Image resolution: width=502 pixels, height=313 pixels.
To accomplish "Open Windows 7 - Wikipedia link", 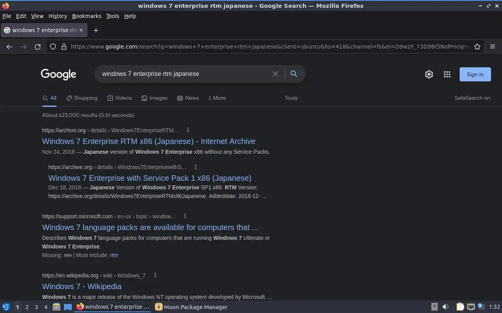I will (82, 286).
